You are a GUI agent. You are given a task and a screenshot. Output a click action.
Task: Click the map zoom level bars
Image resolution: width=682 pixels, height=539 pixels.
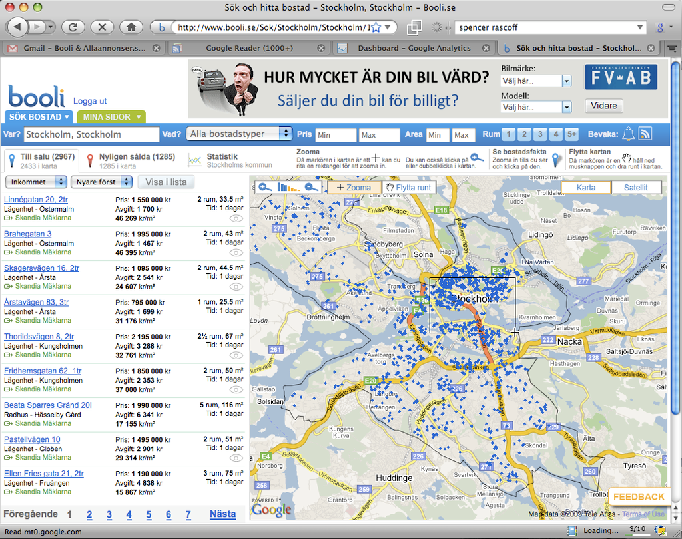coord(288,188)
